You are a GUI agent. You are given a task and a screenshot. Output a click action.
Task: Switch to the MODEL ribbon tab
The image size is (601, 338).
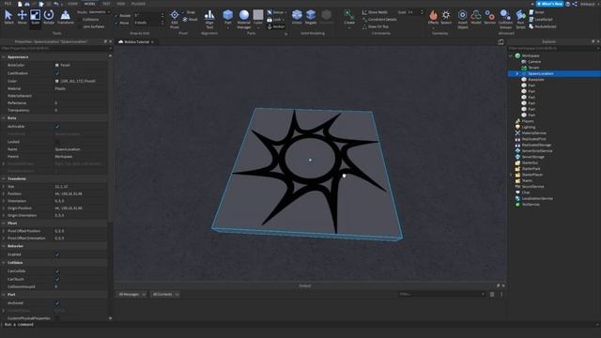tap(90, 4)
